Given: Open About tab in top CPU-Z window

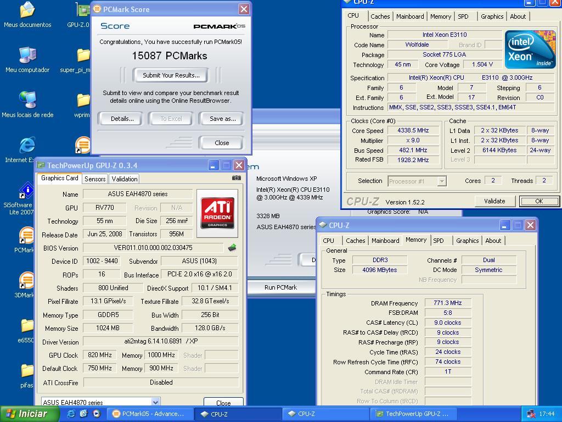Looking at the screenshot, I should pos(518,16).
